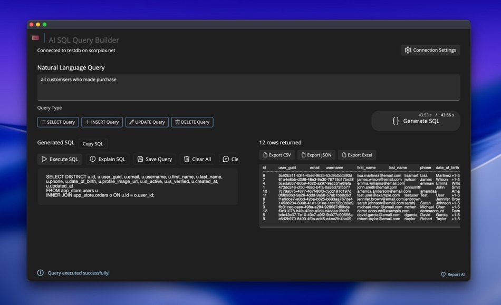Screen dimensions: 501x305
Task: Copy the generated SQL with Copy SQL
Action: pyautogui.click(x=93, y=143)
